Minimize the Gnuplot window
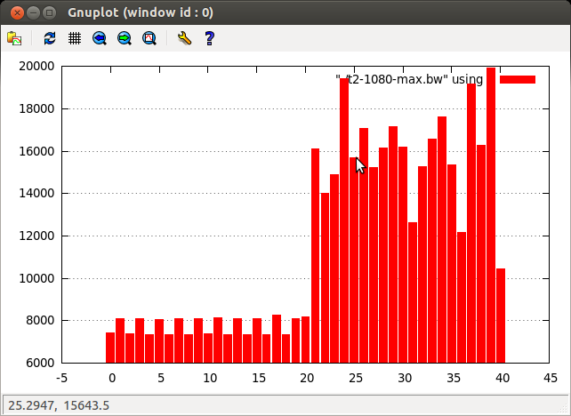Image resolution: width=571 pixels, height=416 pixels. coord(34,12)
